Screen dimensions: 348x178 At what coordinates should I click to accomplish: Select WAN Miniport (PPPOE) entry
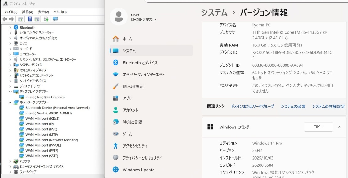pos(43,145)
